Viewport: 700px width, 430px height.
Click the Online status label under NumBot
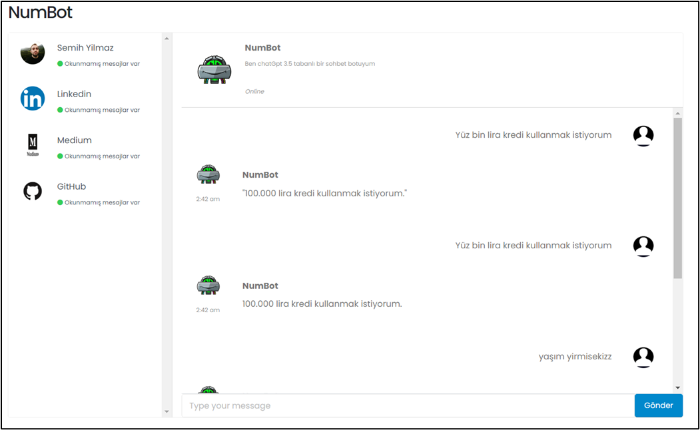[254, 91]
